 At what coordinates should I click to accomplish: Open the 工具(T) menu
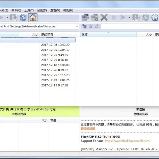29,10
